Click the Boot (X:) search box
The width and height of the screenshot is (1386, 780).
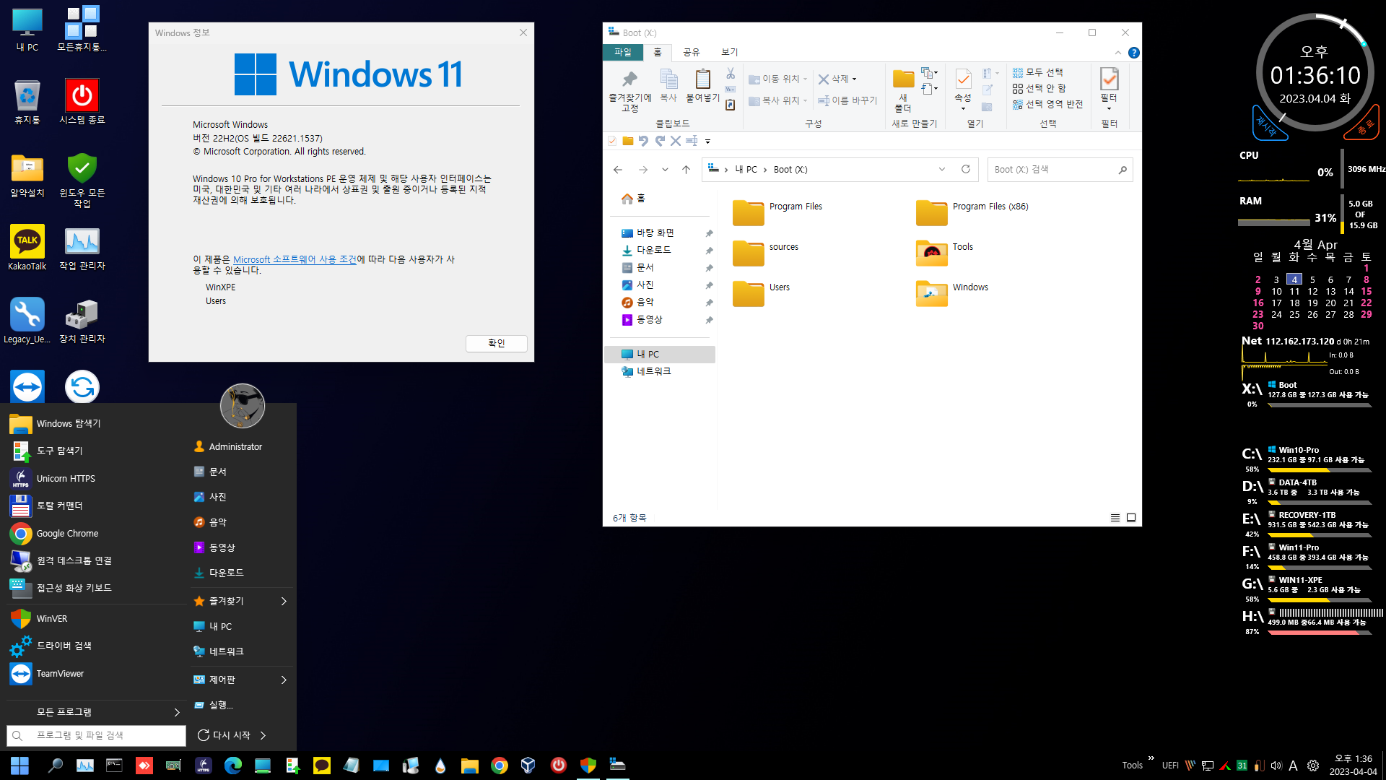[1060, 170]
